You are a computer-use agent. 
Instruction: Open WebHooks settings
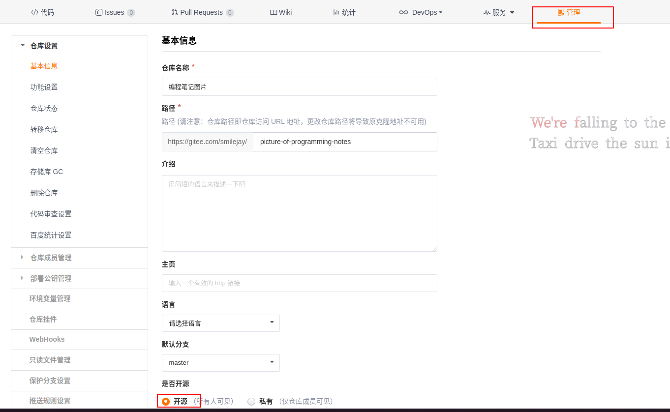tap(47, 339)
